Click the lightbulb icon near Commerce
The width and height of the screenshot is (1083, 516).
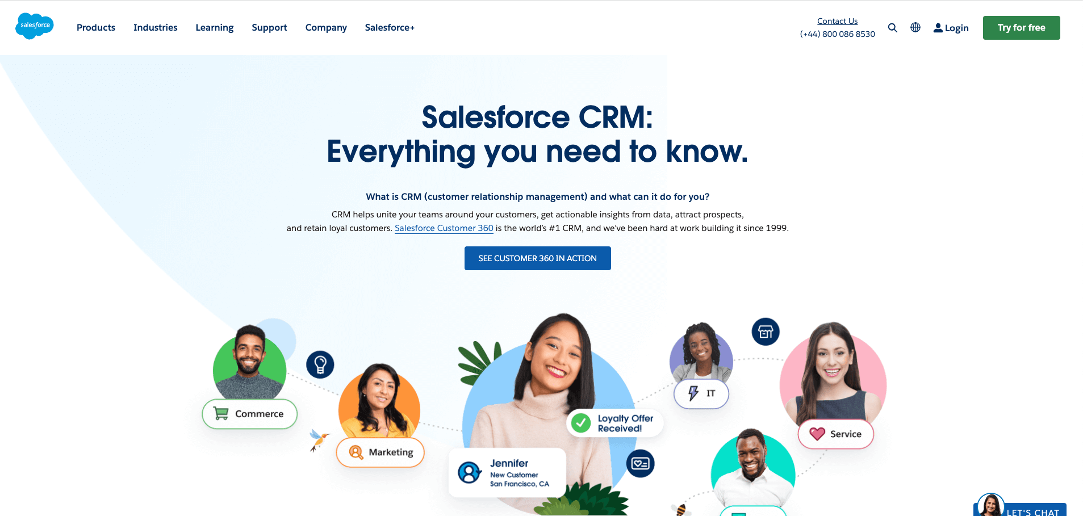[x=320, y=364]
